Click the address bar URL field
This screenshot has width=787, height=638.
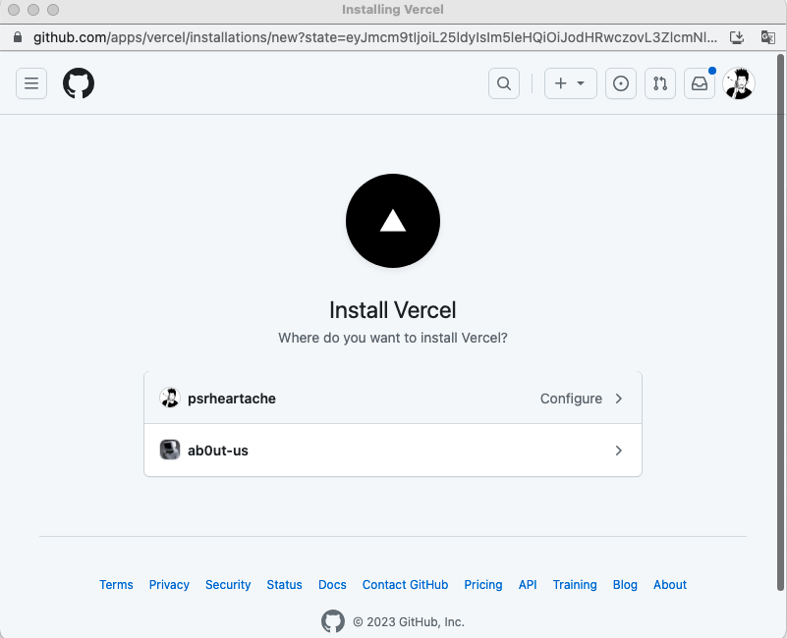tap(375, 37)
